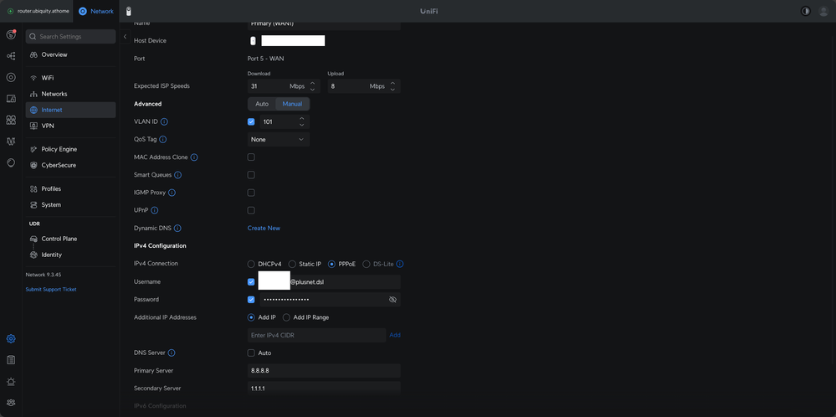Show the Smart Queues info icon
Viewport: 836px width, 417px height.
(x=178, y=175)
